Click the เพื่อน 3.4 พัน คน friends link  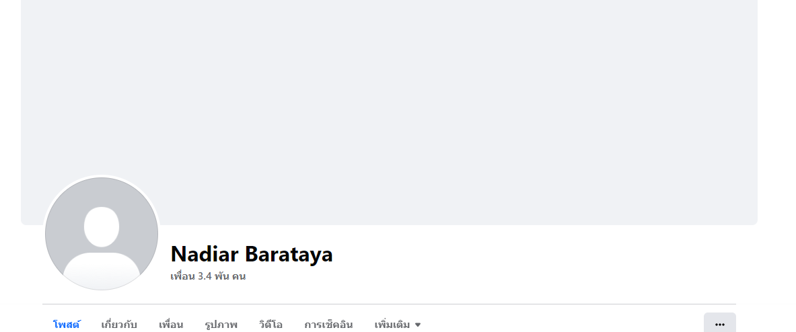coord(208,277)
